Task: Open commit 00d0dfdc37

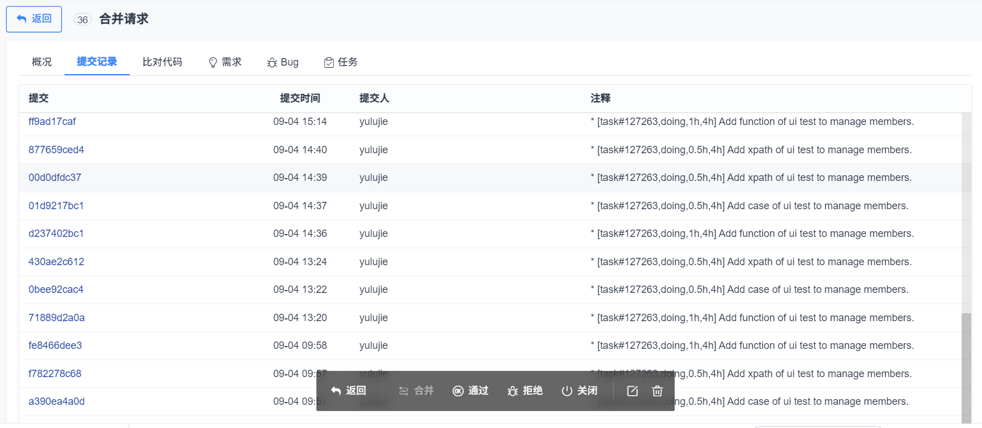Action: pos(55,178)
